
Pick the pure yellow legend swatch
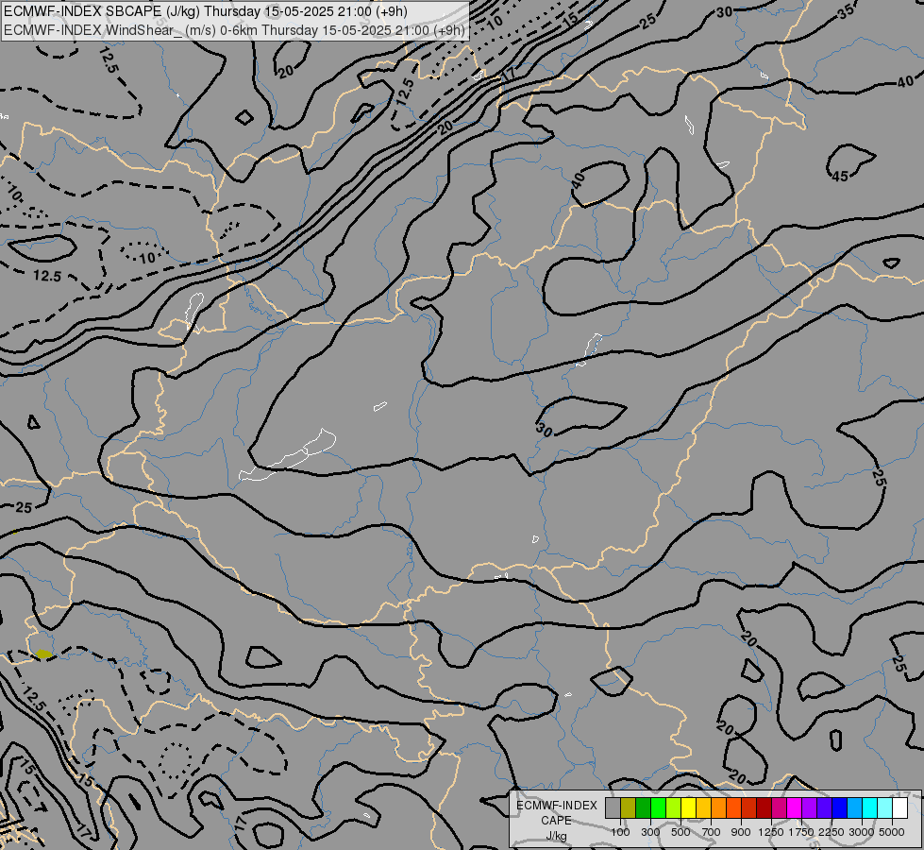[688, 807]
